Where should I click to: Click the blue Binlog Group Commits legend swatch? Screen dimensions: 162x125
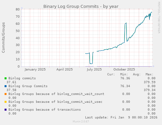[6, 86]
